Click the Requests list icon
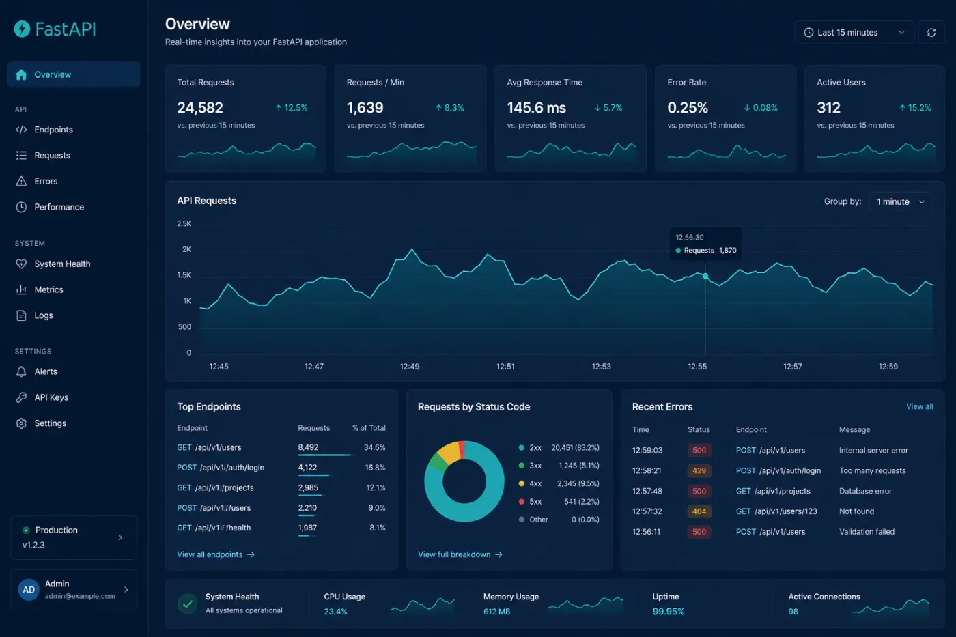Screen dimensions: 956x637 [21, 156]
